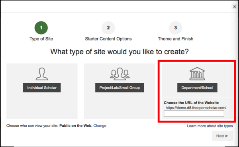Click the Next button
The width and height of the screenshot is (239, 147).
[x=222, y=136]
